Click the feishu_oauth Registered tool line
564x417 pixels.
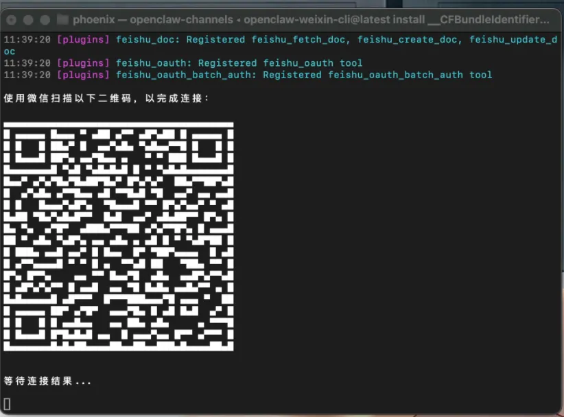(183, 63)
